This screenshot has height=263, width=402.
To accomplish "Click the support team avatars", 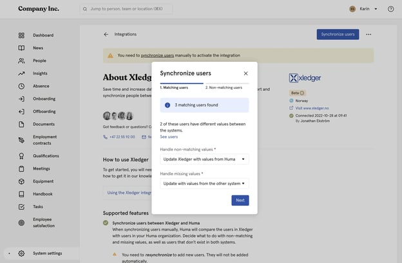I will (118, 116).
